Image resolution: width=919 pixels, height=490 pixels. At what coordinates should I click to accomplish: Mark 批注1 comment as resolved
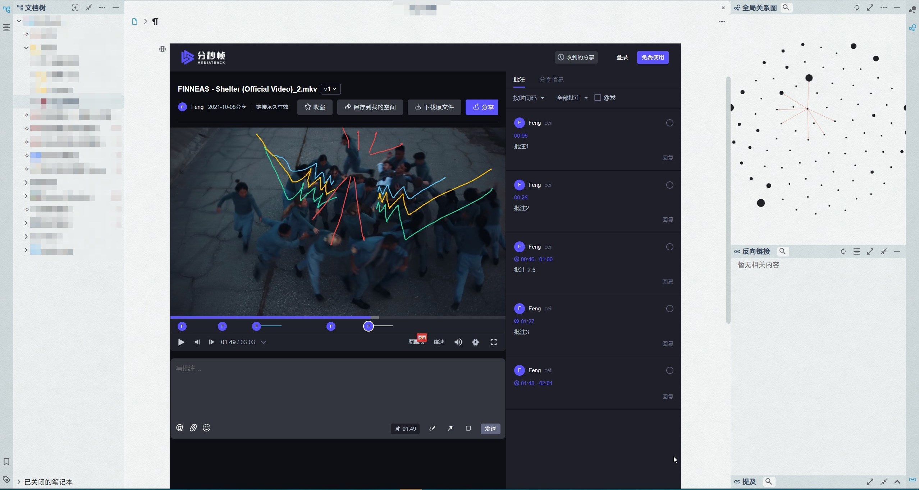(669, 123)
